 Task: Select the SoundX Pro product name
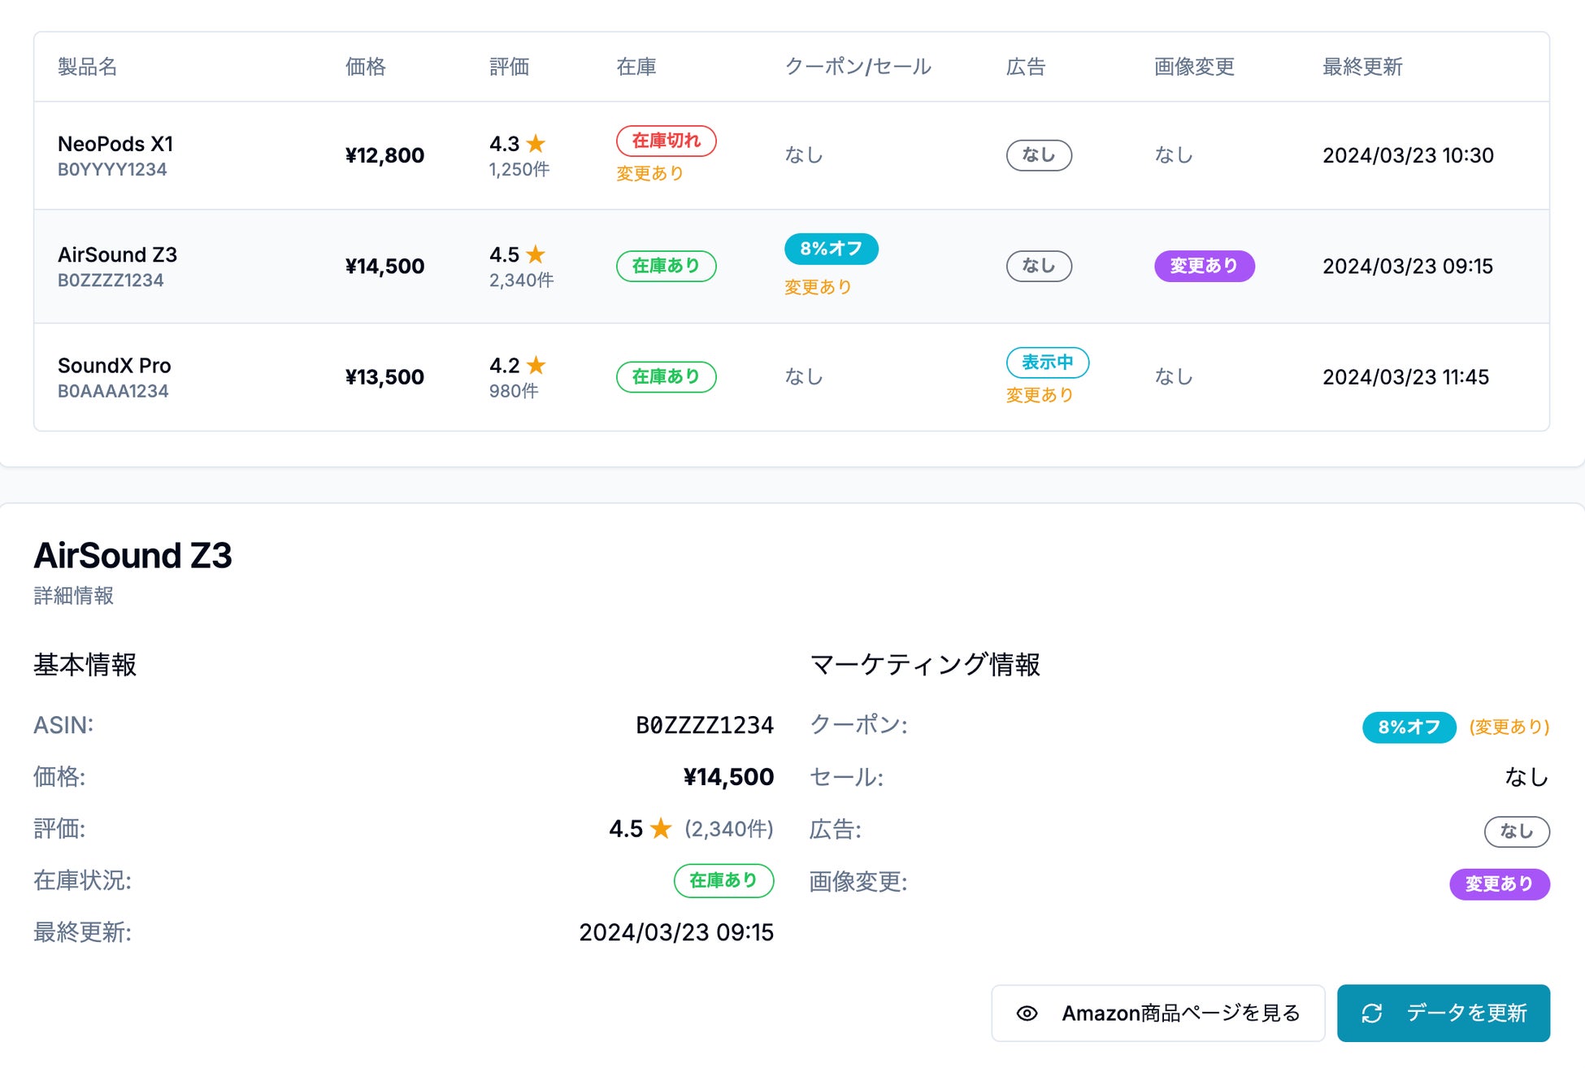pyautogui.click(x=114, y=366)
